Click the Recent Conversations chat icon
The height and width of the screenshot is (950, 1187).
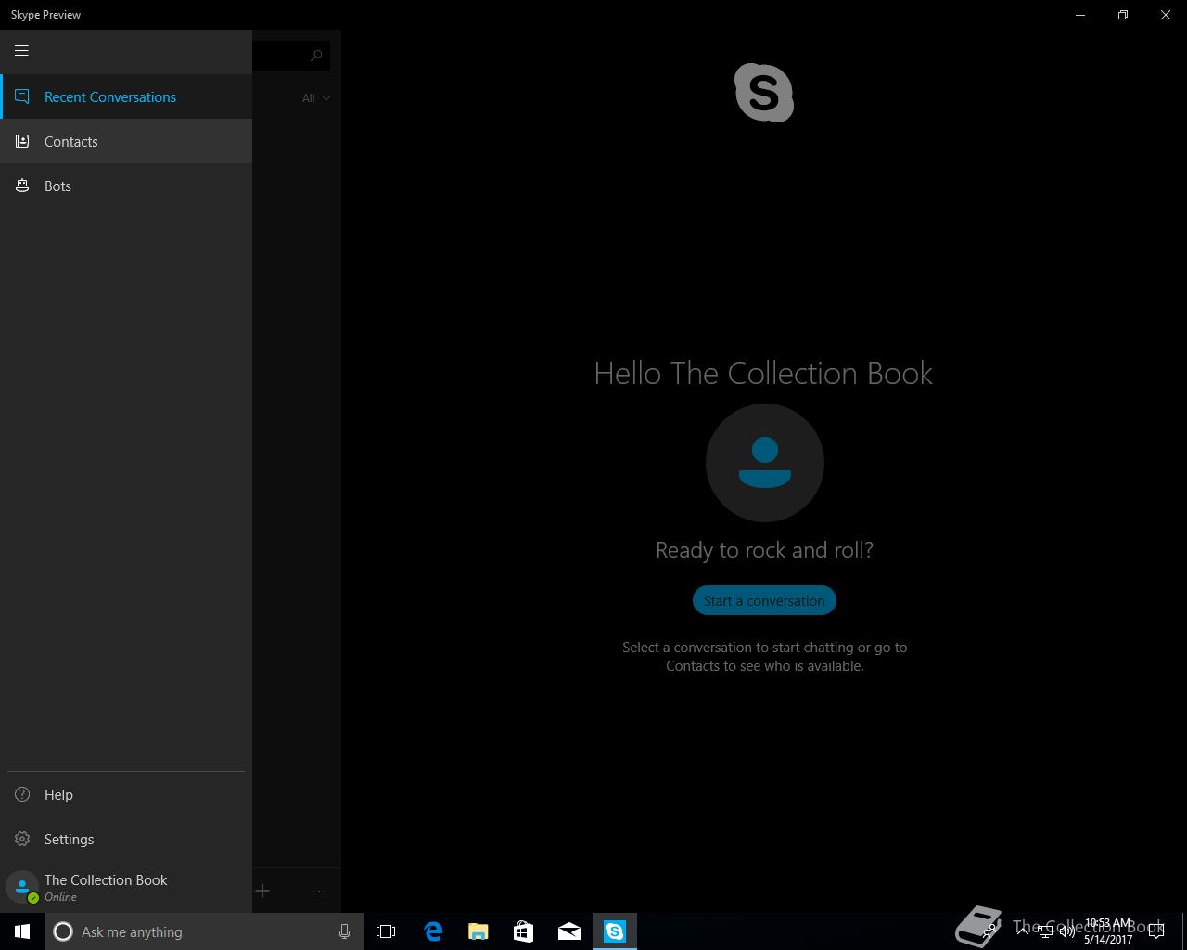tap(22, 96)
